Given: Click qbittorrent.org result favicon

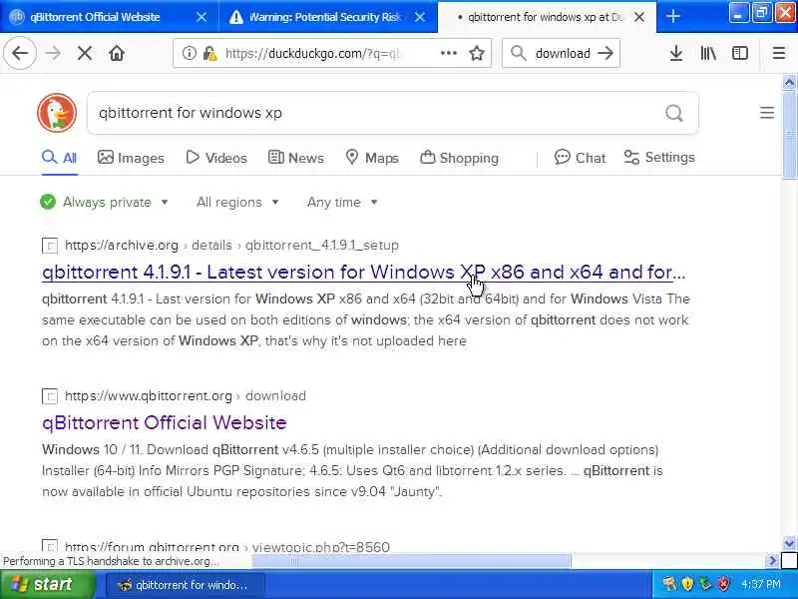Looking at the screenshot, I should 50,396.
